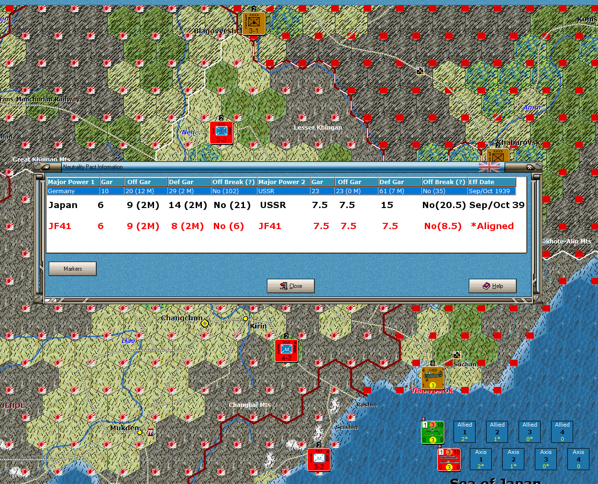Viewport: 598px width, 484px height.
Task: Select the Soviet 3-1 army counter at Blagoveshchensk
Action: pos(254,23)
